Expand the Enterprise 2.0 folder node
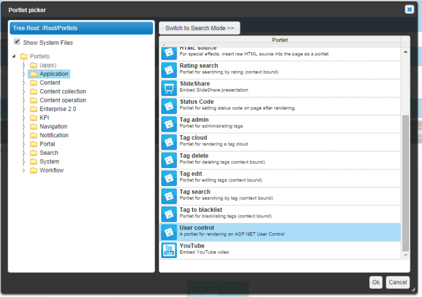The image size is (422, 297). tap(24, 109)
